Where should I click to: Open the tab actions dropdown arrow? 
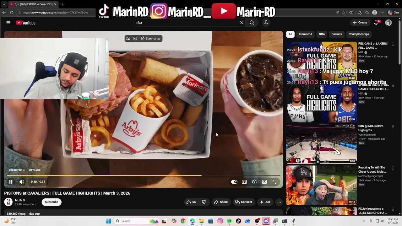4,4
